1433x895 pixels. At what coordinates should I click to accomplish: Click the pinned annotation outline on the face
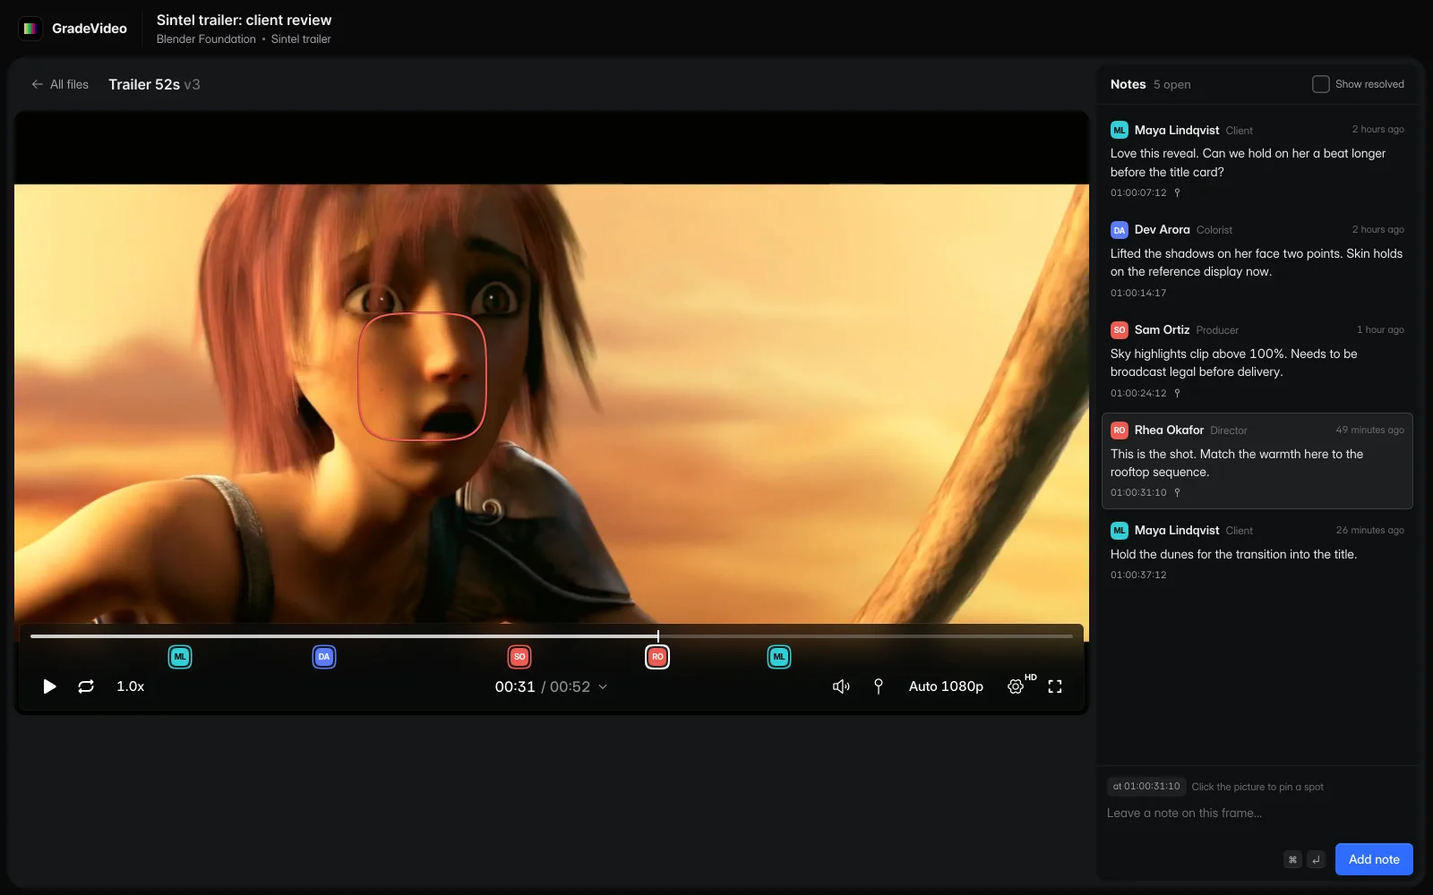tap(422, 376)
